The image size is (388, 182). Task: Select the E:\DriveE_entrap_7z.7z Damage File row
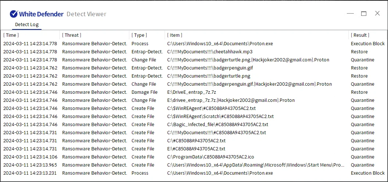click(x=191, y=92)
